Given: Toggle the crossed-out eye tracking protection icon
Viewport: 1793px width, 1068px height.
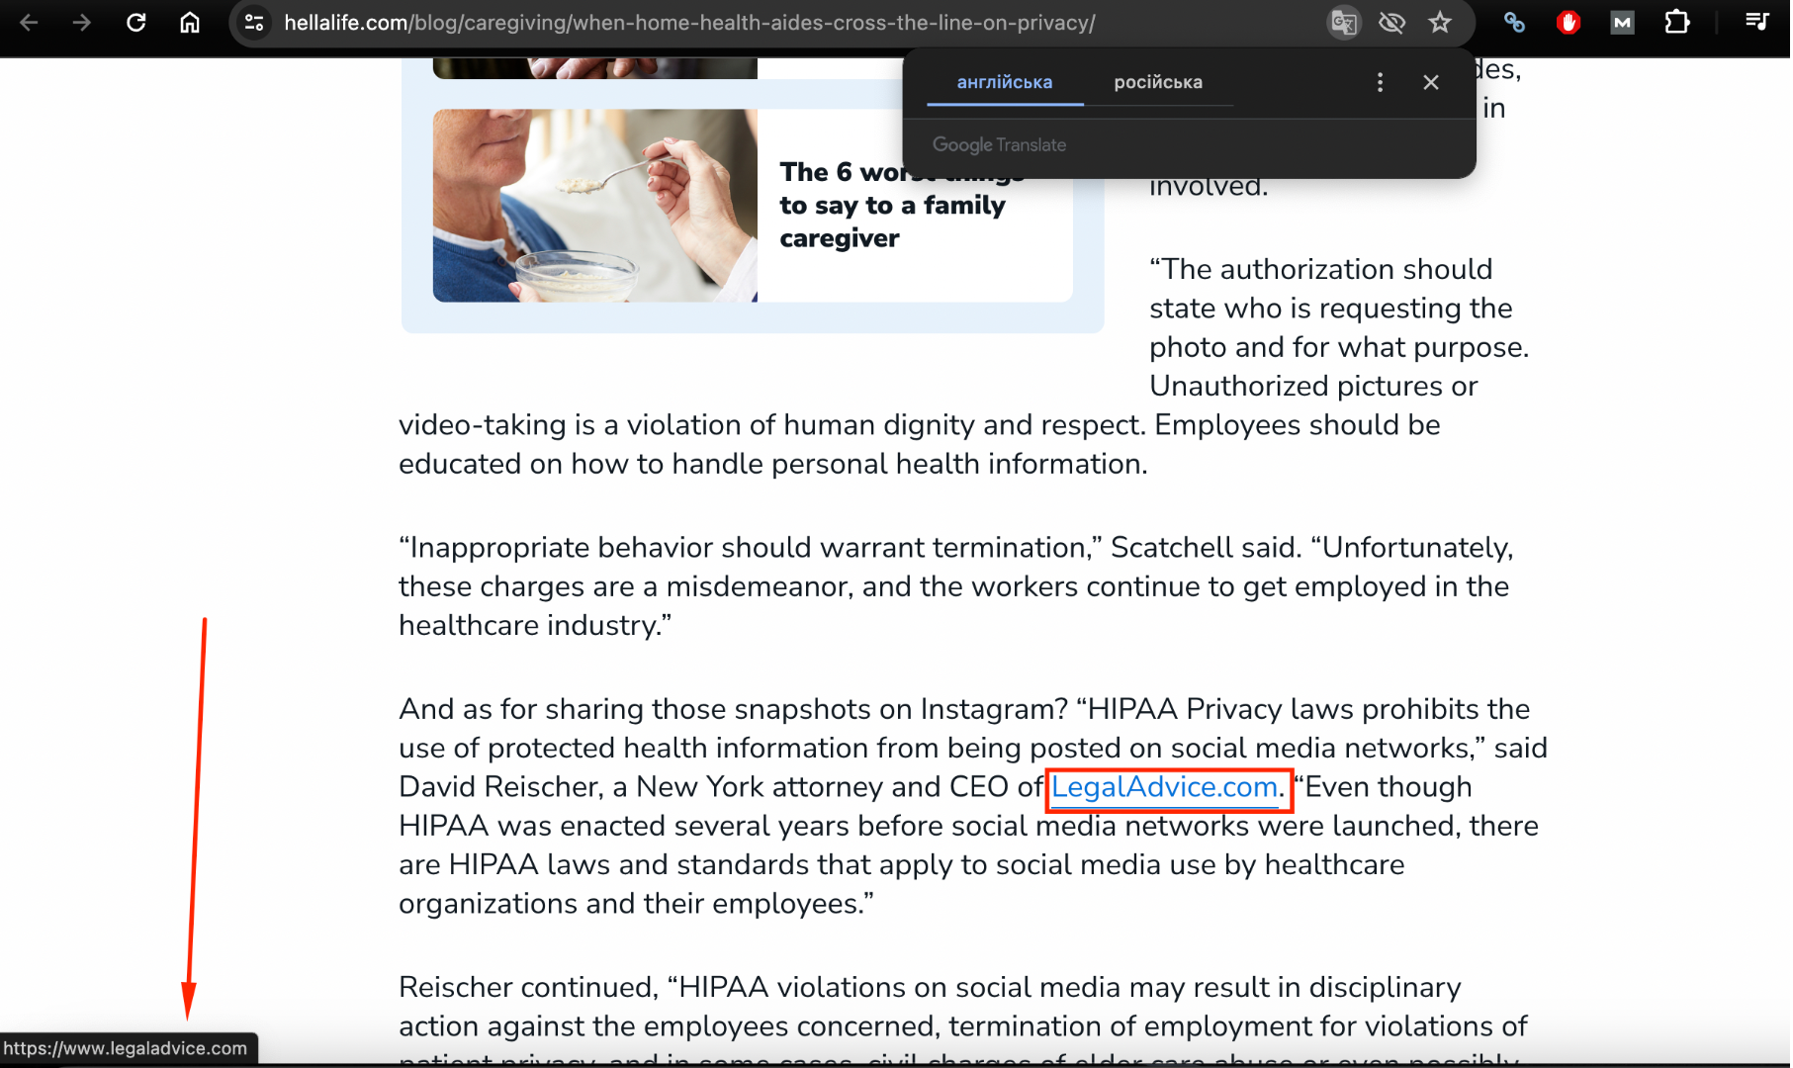Looking at the screenshot, I should [1391, 22].
